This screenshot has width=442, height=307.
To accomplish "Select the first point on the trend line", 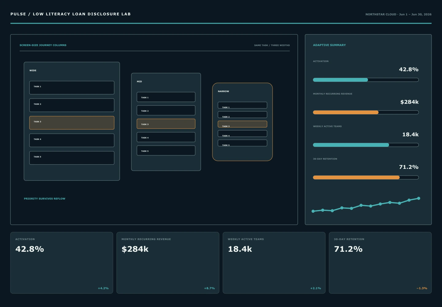I will tap(313, 211).
